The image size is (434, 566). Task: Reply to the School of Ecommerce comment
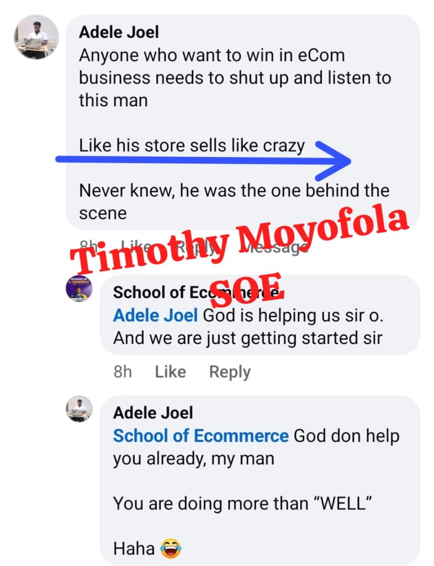click(x=230, y=372)
